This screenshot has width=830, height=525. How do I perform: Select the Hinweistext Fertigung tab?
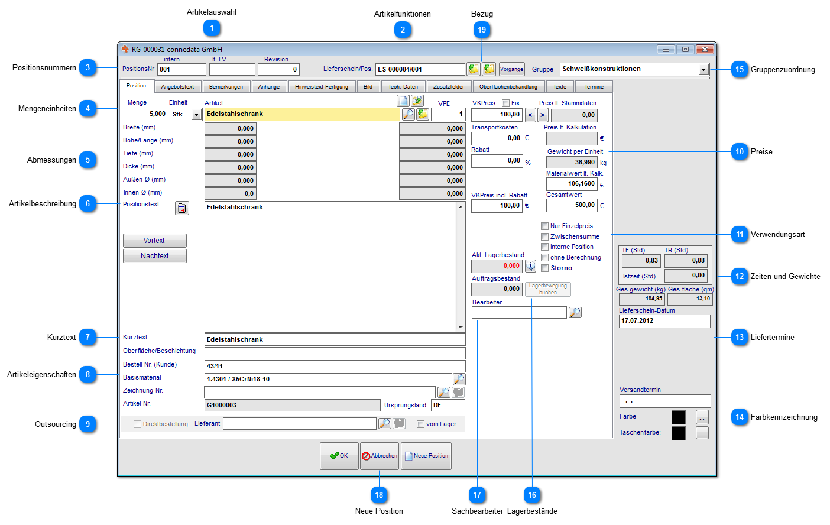click(322, 87)
